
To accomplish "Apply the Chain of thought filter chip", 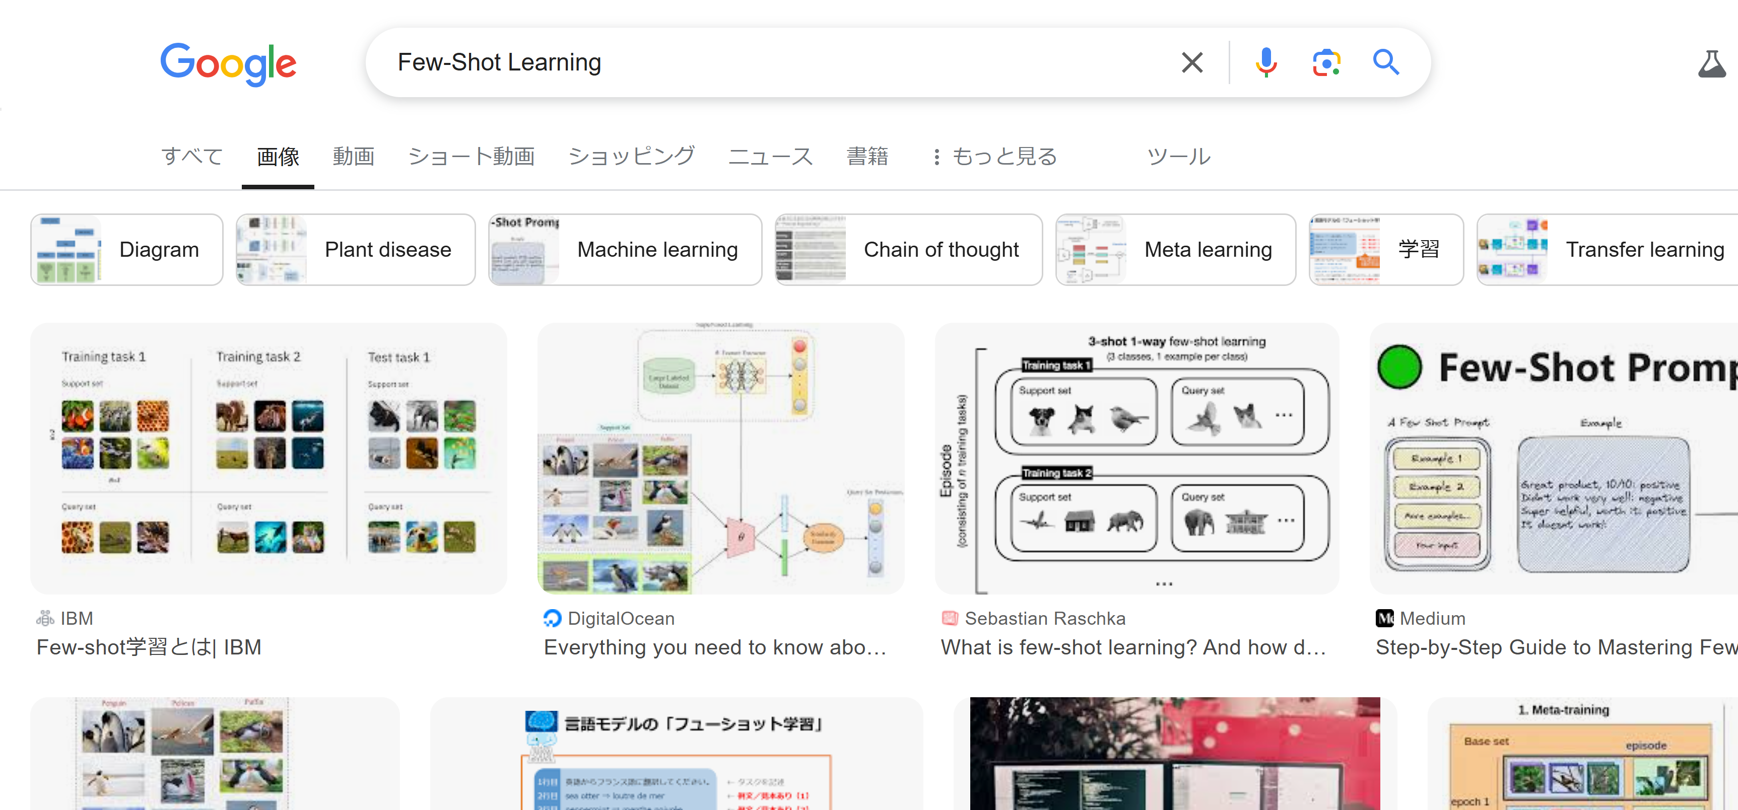I will pyautogui.click(x=908, y=250).
